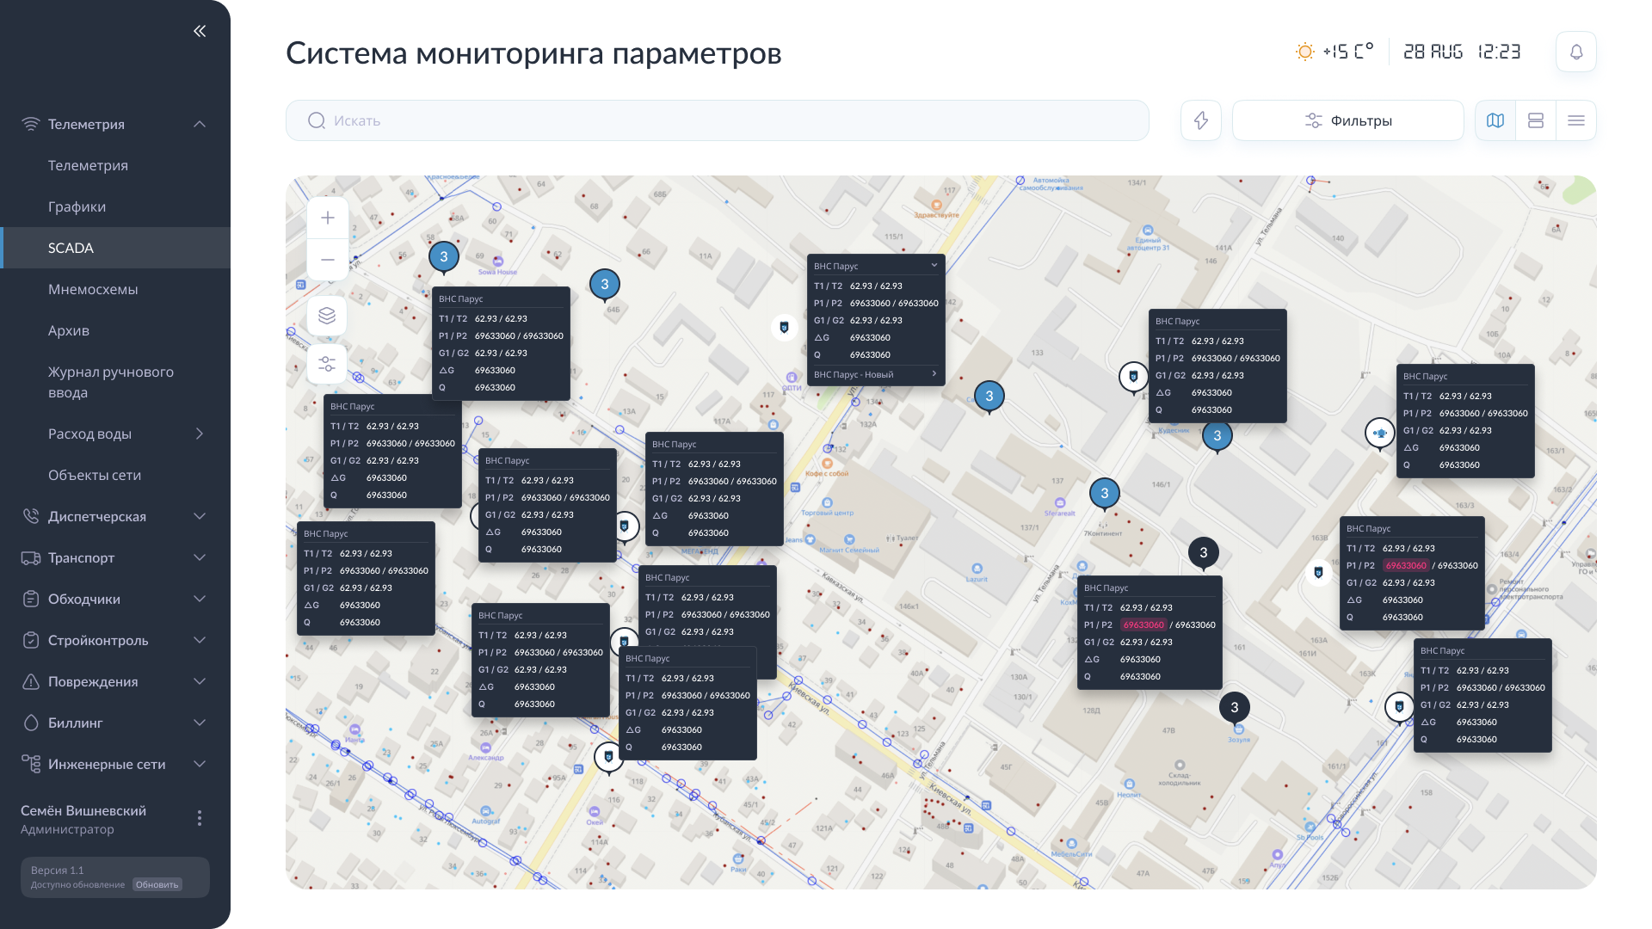The height and width of the screenshot is (929, 1652).
Task: Zoom in the map with plus button
Action: coord(328,218)
